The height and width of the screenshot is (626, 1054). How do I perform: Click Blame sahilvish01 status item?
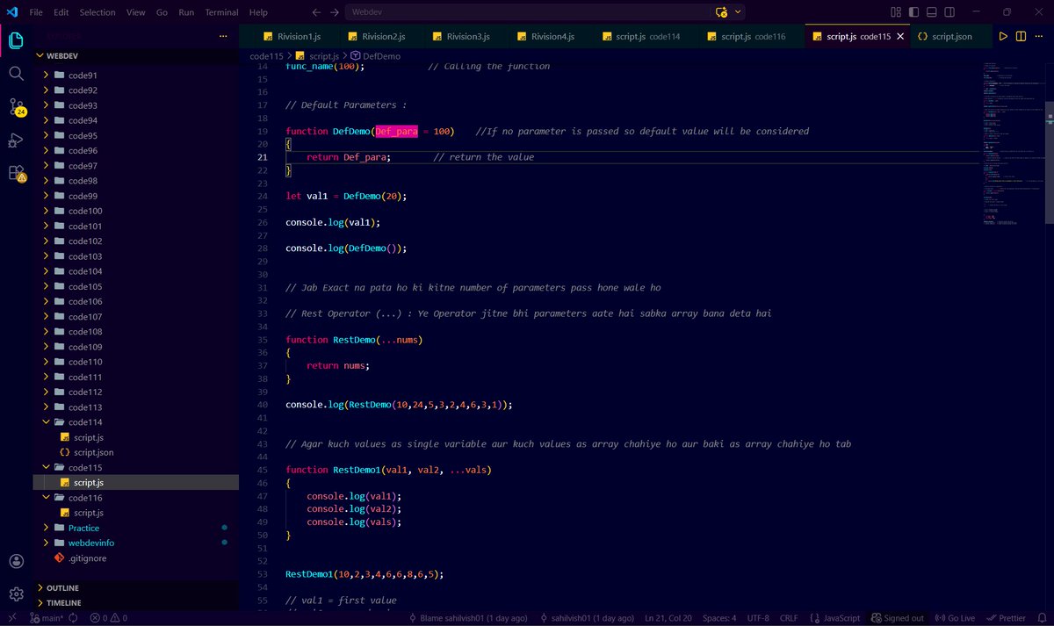click(467, 618)
